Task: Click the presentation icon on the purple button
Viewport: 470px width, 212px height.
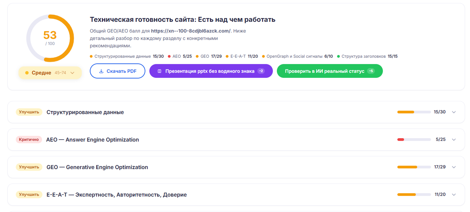Action: (159, 71)
